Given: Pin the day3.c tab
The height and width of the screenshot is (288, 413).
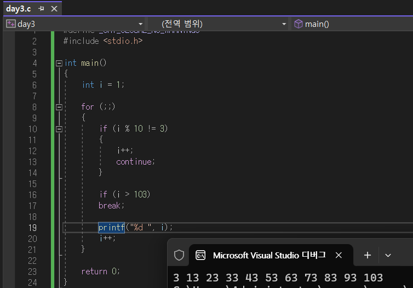Looking at the screenshot, I should coord(41,9).
